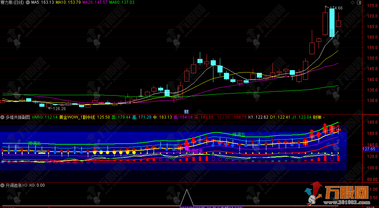Select the 174.66 high price marker
379x208 pixels.
tap(336, 8)
